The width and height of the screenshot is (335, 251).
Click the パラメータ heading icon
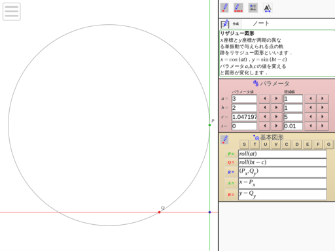pos(256,83)
